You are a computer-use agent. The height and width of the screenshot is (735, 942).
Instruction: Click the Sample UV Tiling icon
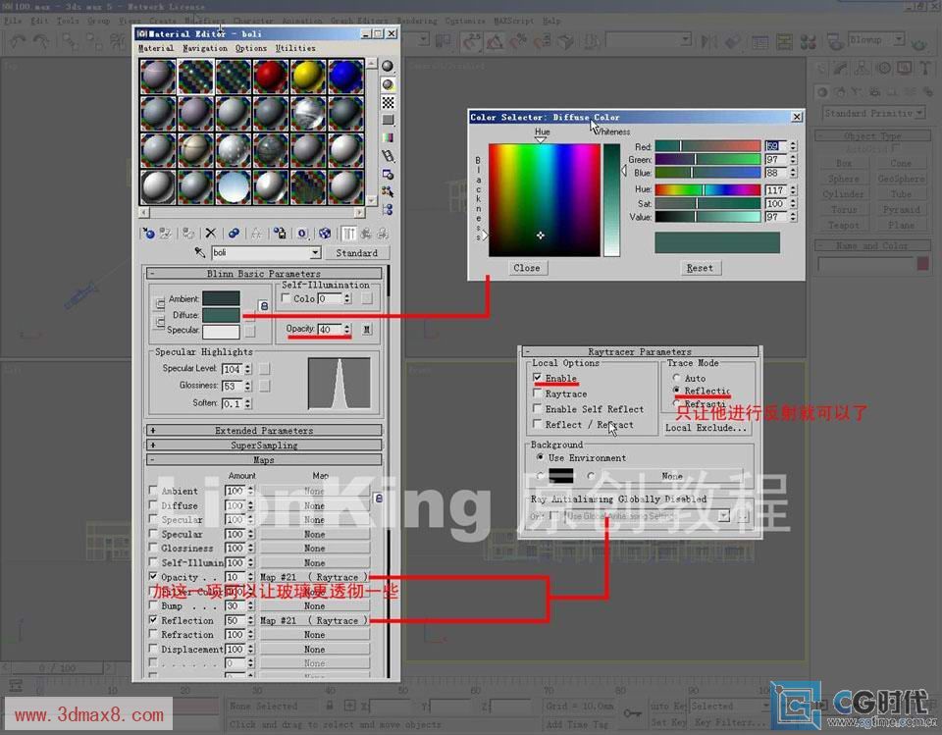[x=389, y=120]
